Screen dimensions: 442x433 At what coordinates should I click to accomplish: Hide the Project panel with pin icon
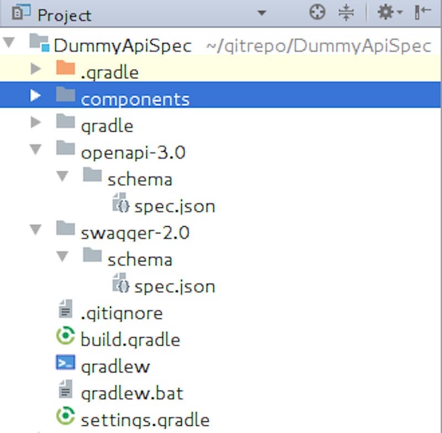point(423,12)
